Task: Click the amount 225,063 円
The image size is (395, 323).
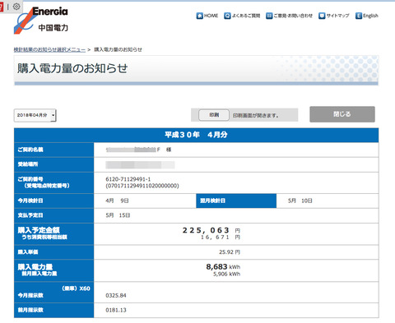Action: tap(211, 230)
